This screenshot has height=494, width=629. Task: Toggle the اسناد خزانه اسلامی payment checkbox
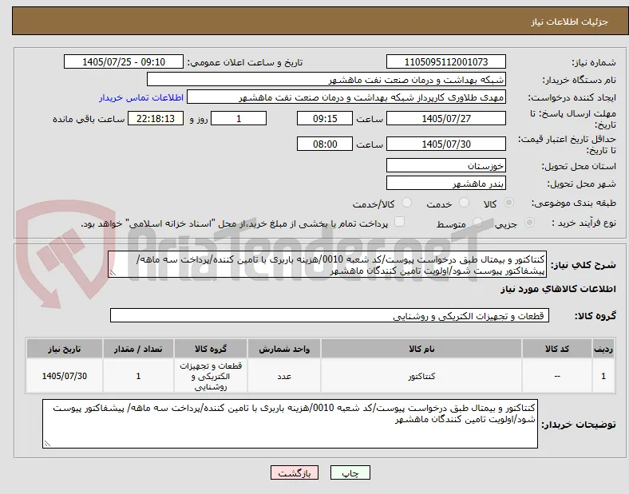pyautogui.click(x=400, y=222)
